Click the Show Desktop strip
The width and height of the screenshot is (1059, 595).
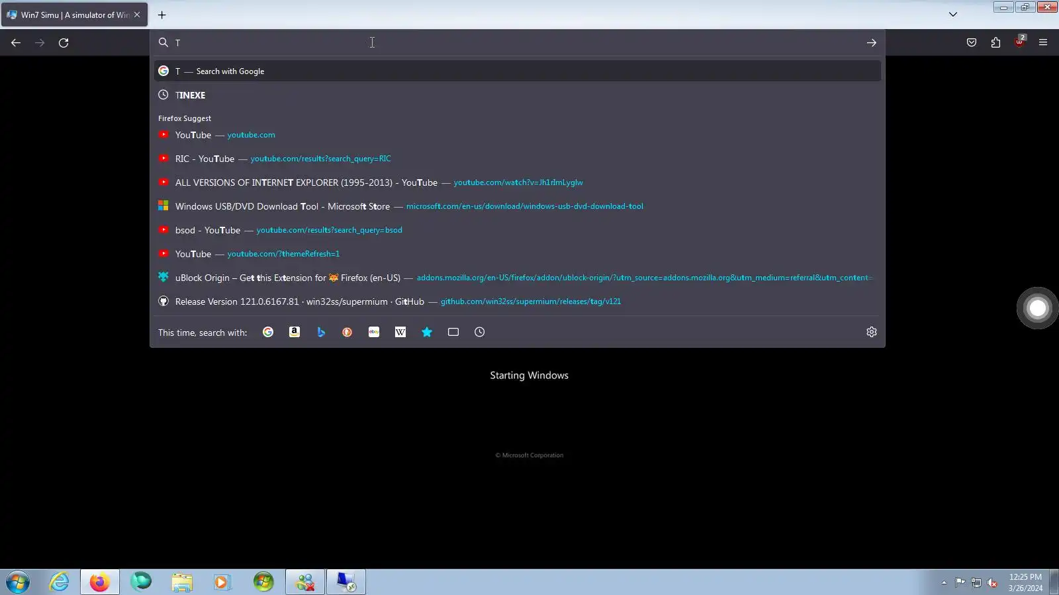[x=1054, y=582]
